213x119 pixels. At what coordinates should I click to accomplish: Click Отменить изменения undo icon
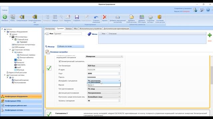pyautogui.click(x=96, y=17)
